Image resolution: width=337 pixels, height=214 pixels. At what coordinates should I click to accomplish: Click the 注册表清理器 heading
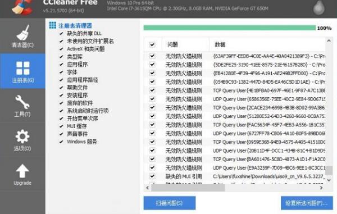75,26
